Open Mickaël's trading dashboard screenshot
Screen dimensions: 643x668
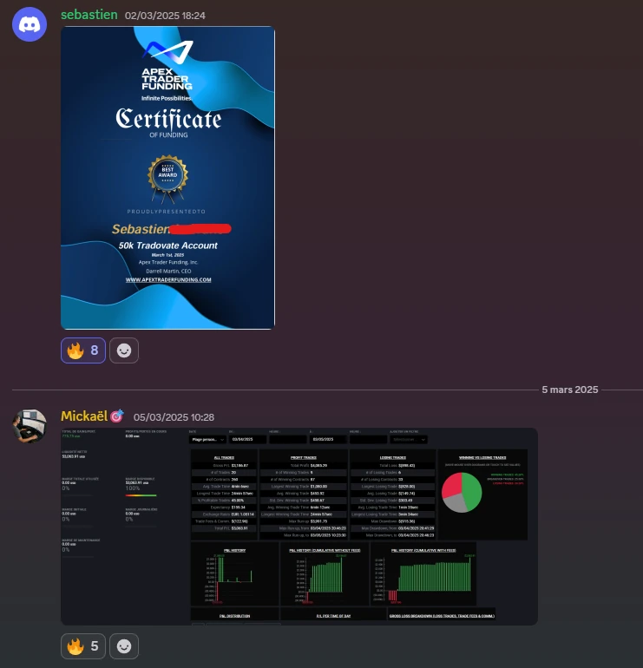pyautogui.click(x=299, y=526)
